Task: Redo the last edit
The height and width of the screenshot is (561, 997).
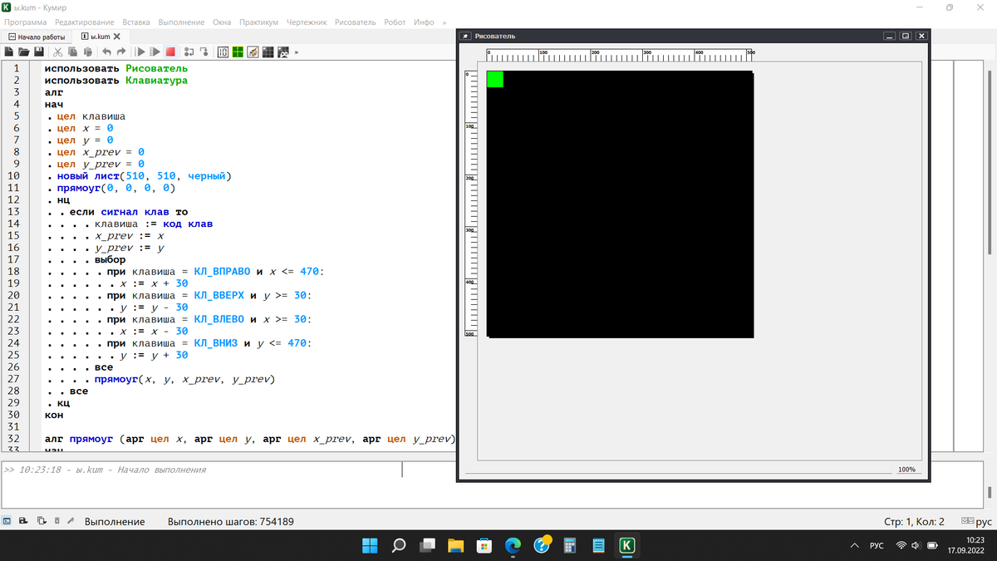Action: coord(121,52)
